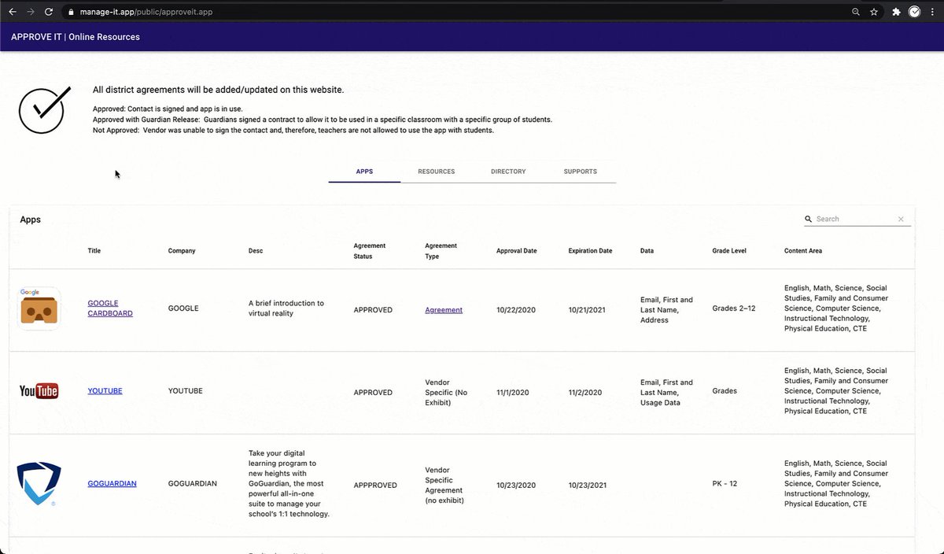Click the Agreement Type column header

coord(441,251)
